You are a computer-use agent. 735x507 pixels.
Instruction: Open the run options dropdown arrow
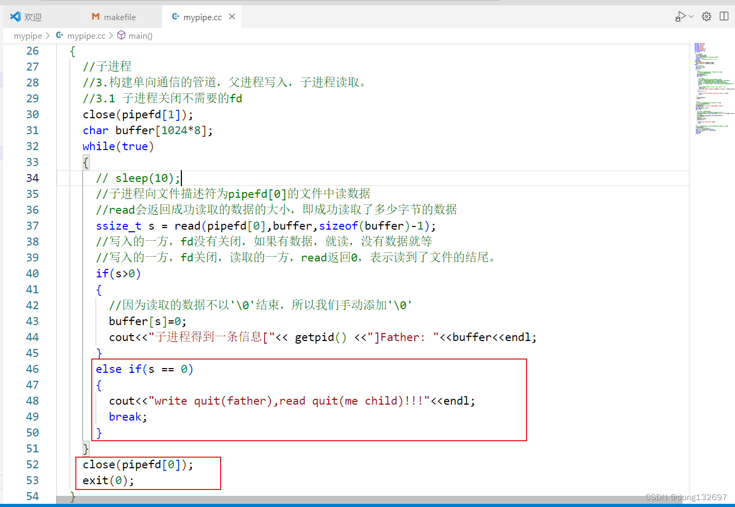[x=691, y=17]
